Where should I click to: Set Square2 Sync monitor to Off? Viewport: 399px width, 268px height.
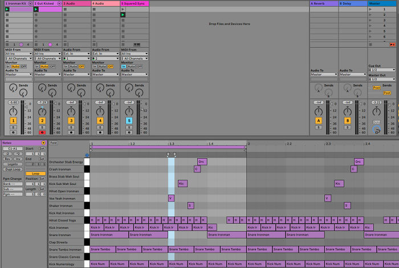(140, 67)
